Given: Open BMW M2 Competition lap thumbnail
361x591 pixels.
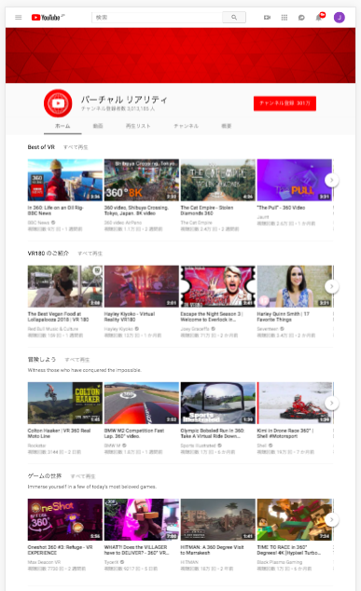Looking at the screenshot, I should tap(142, 403).
